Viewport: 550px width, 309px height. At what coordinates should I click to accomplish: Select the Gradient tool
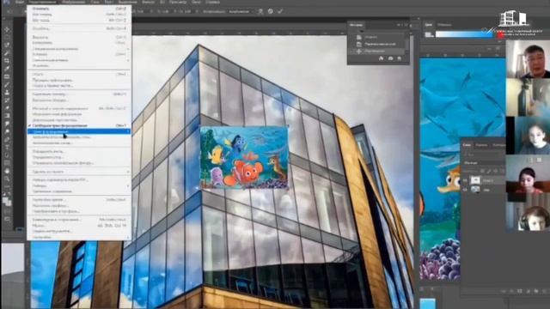tap(7, 116)
